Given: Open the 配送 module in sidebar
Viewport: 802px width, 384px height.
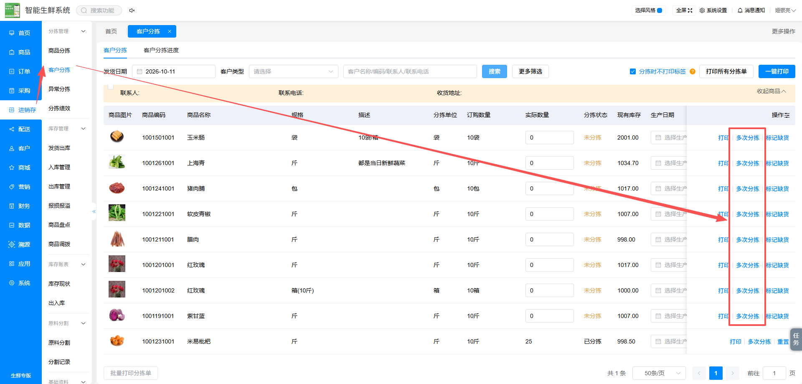Looking at the screenshot, I should [20, 129].
